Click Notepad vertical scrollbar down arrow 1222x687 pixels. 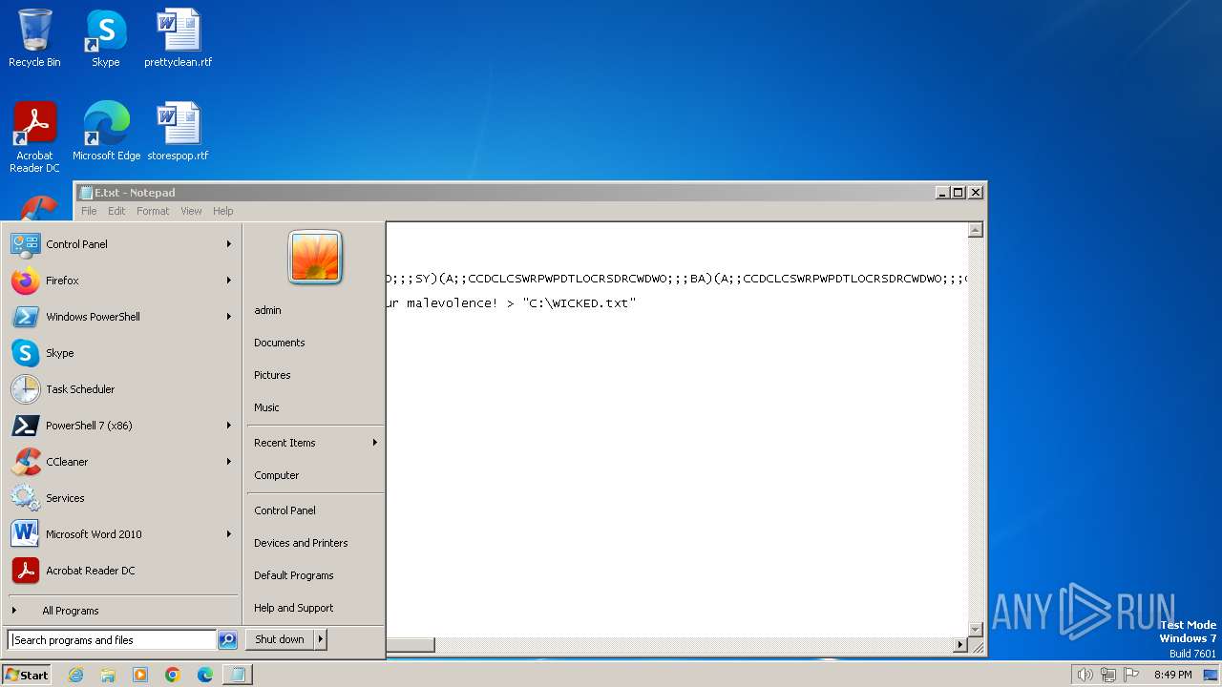[975, 629]
